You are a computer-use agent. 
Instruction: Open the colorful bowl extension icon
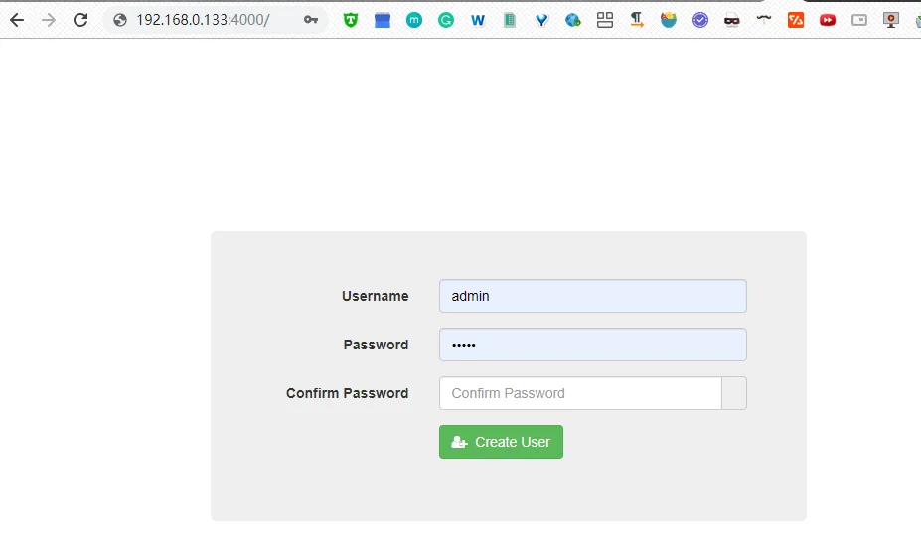tap(669, 20)
